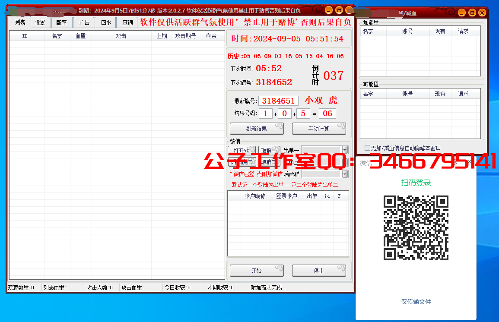Maximize the main software window
499x322 pixels.
339,10
